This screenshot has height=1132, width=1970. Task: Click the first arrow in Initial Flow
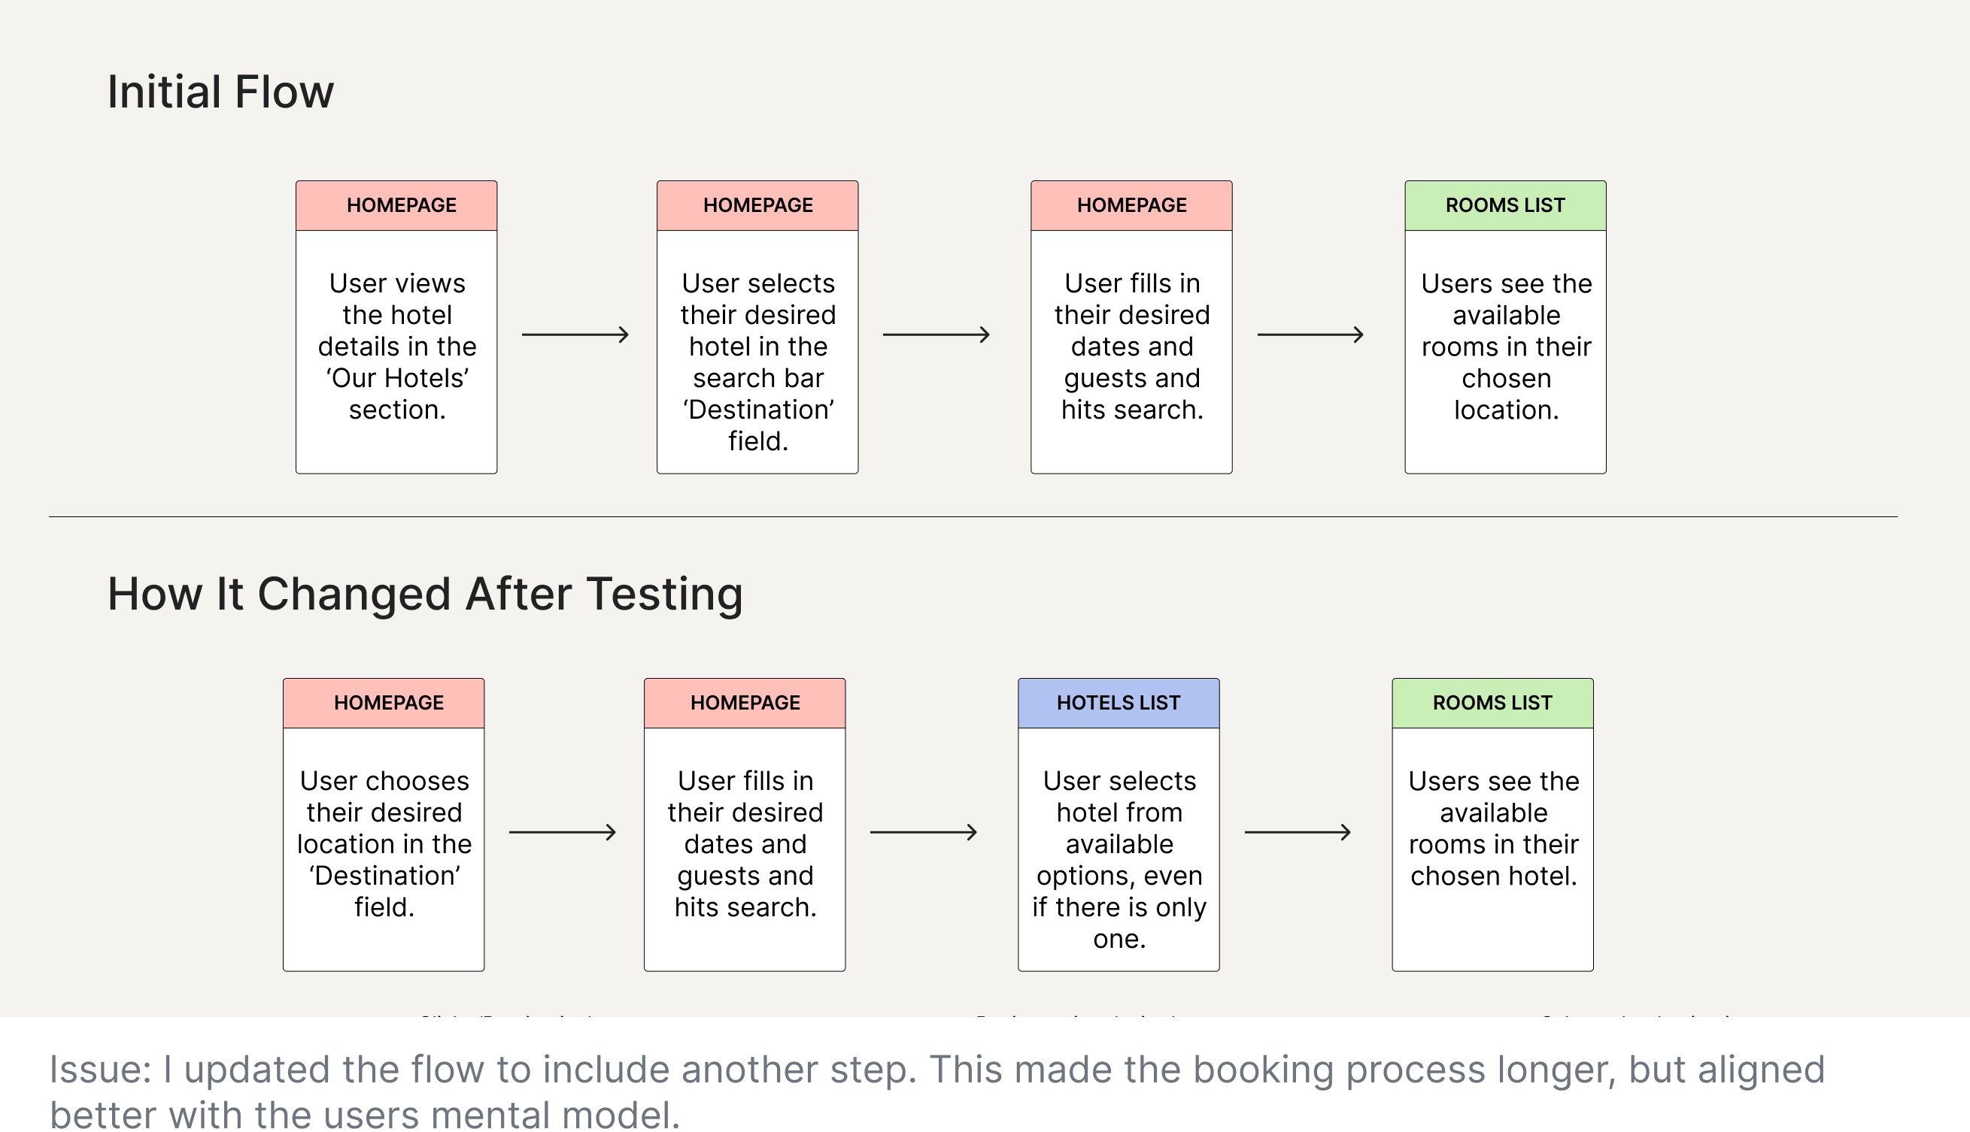pyautogui.click(x=575, y=335)
